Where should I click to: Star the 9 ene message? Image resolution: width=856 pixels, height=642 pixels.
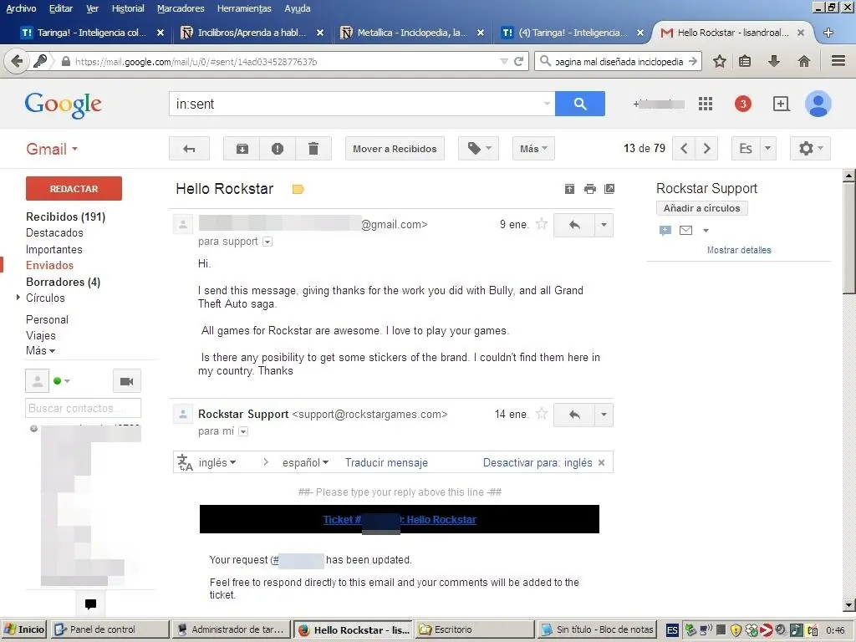[541, 224]
